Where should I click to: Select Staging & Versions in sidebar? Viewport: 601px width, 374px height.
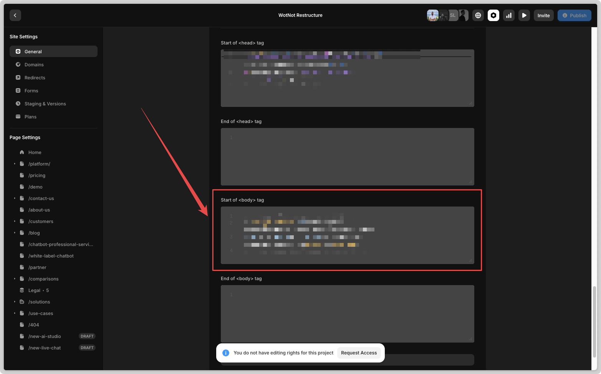click(x=45, y=104)
